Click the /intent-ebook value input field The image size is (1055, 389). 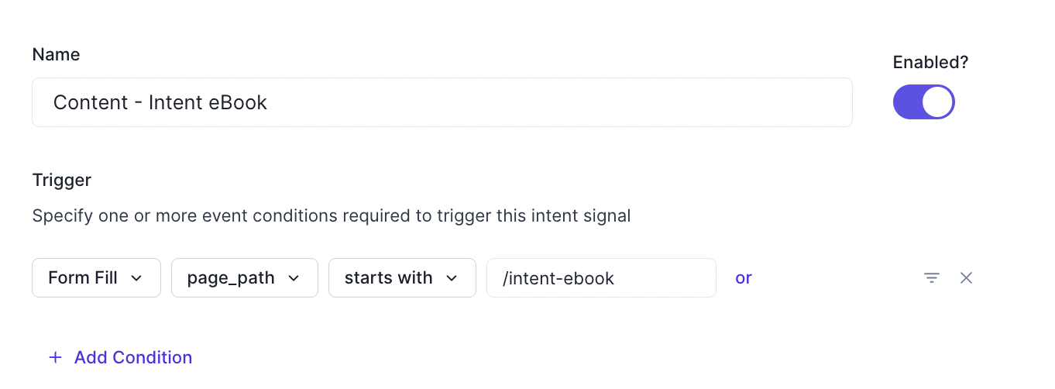pos(601,277)
